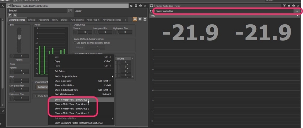Click the Volume column header in auxiliary sends
This screenshot has width=303, height=128.
point(123,59)
